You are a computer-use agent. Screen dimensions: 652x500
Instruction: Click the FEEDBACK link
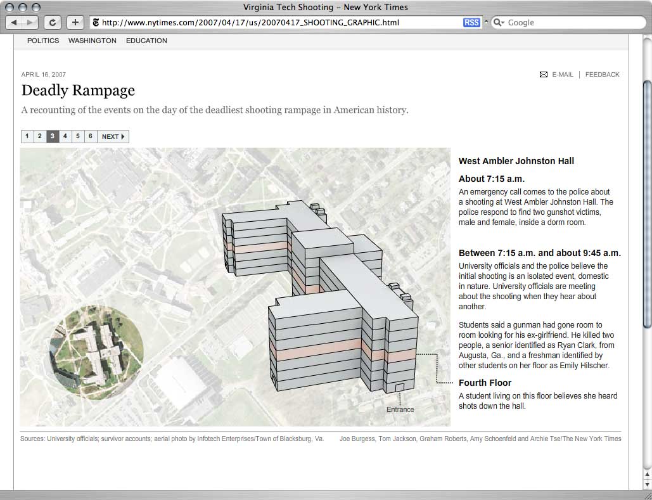(x=602, y=74)
